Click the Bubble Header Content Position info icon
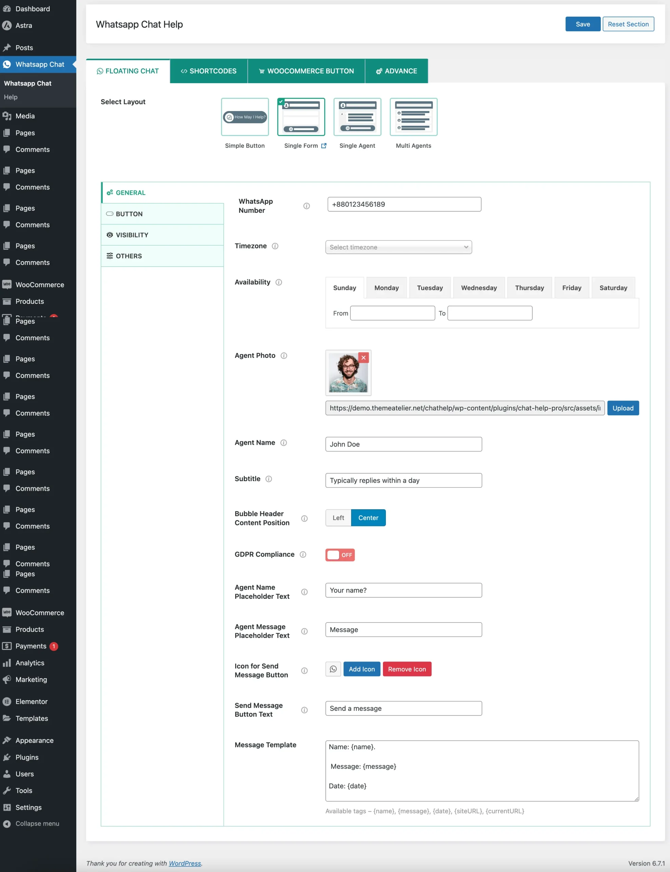This screenshot has height=872, width=670. [x=304, y=518]
